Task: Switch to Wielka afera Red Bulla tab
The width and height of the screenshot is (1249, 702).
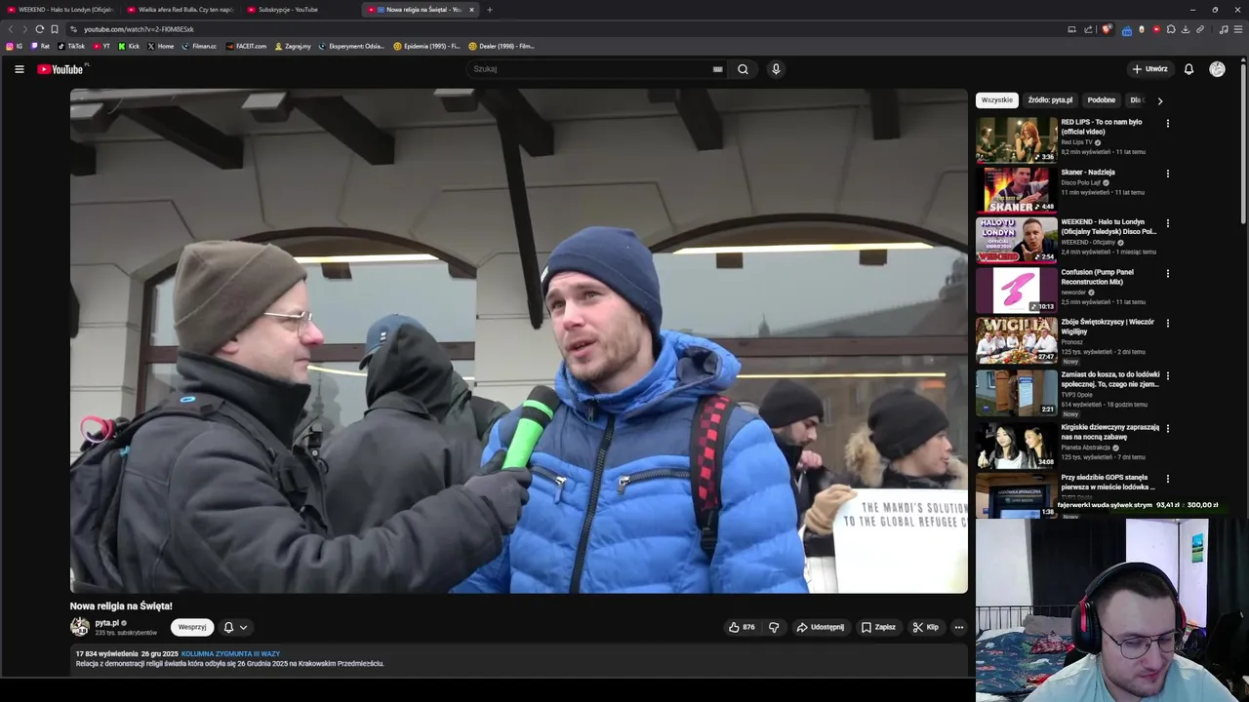Action: click(181, 10)
